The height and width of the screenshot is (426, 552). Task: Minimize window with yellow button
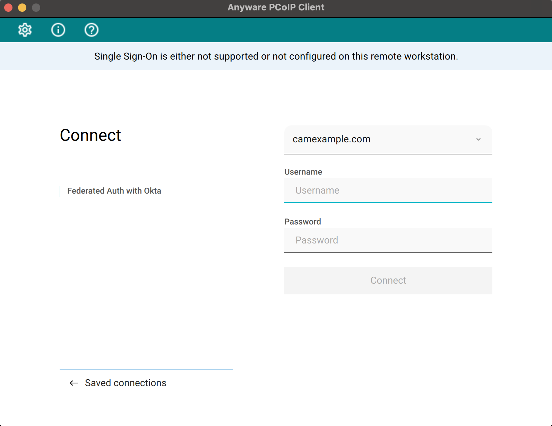(x=22, y=8)
